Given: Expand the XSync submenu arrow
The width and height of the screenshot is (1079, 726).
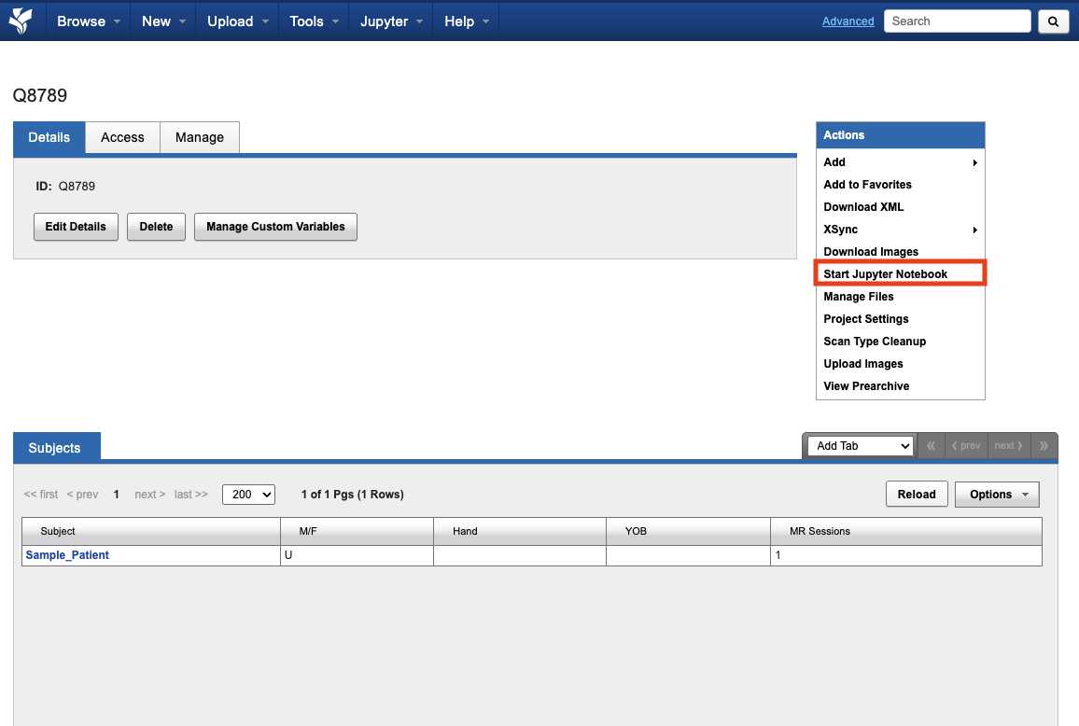Looking at the screenshot, I should [974, 230].
